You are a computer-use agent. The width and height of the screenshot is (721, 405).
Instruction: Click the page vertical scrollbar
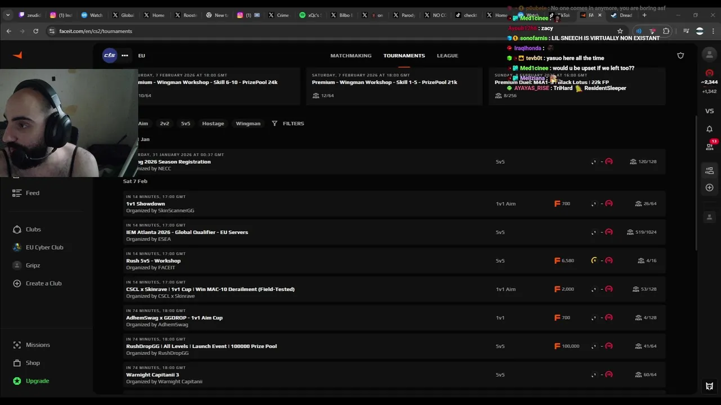point(697,183)
